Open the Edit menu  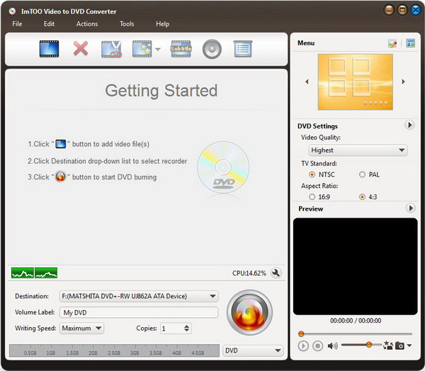tap(49, 24)
